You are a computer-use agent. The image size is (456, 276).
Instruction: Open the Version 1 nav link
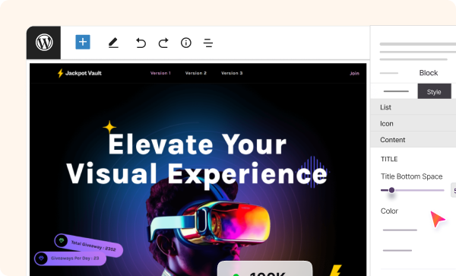click(160, 73)
